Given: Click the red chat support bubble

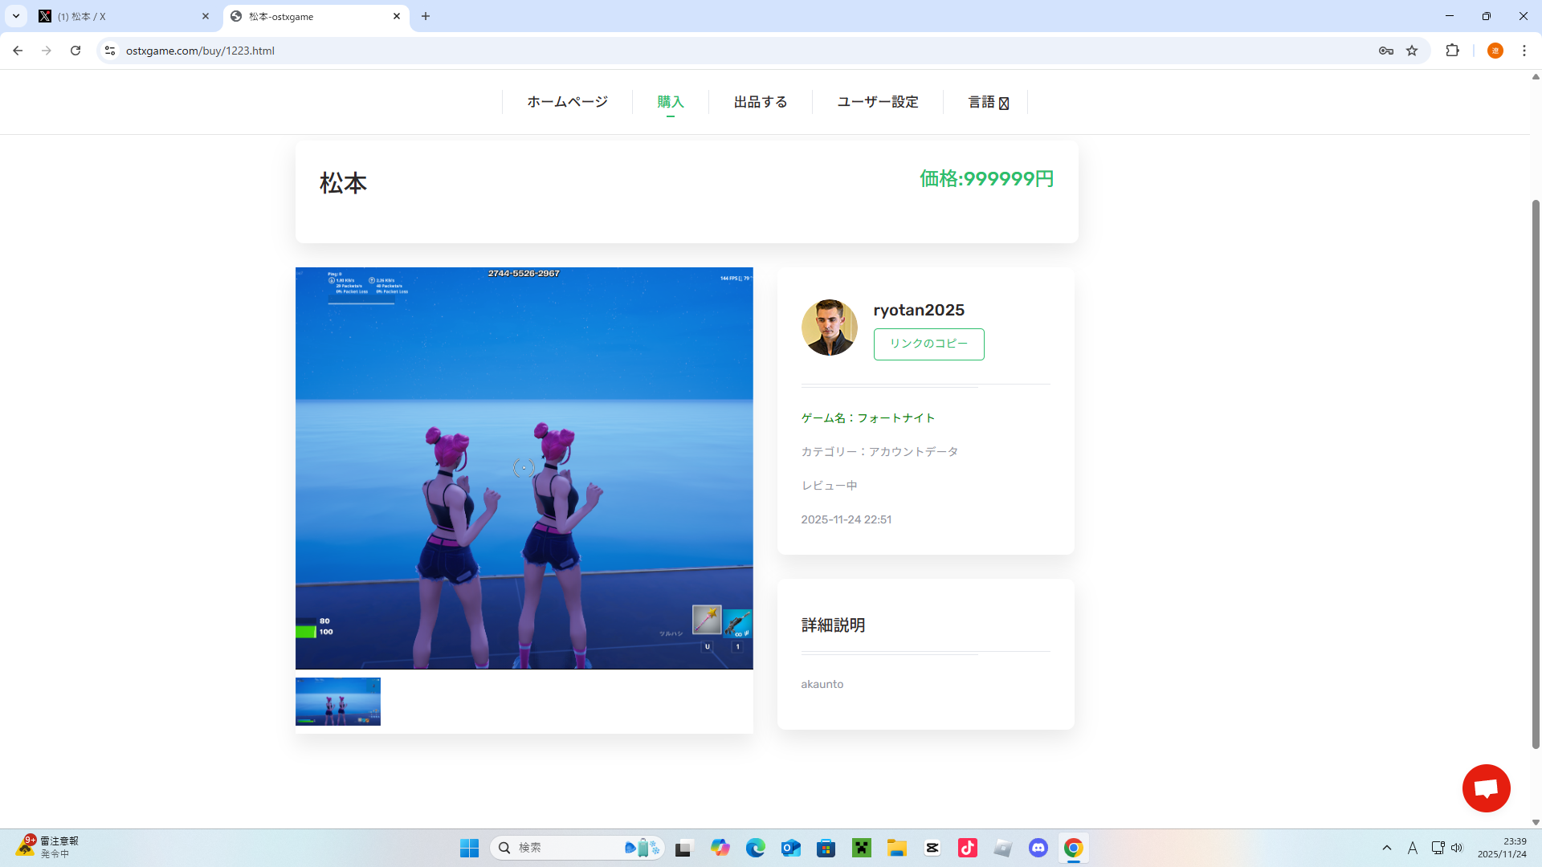Looking at the screenshot, I should [x=1486, y=788].
